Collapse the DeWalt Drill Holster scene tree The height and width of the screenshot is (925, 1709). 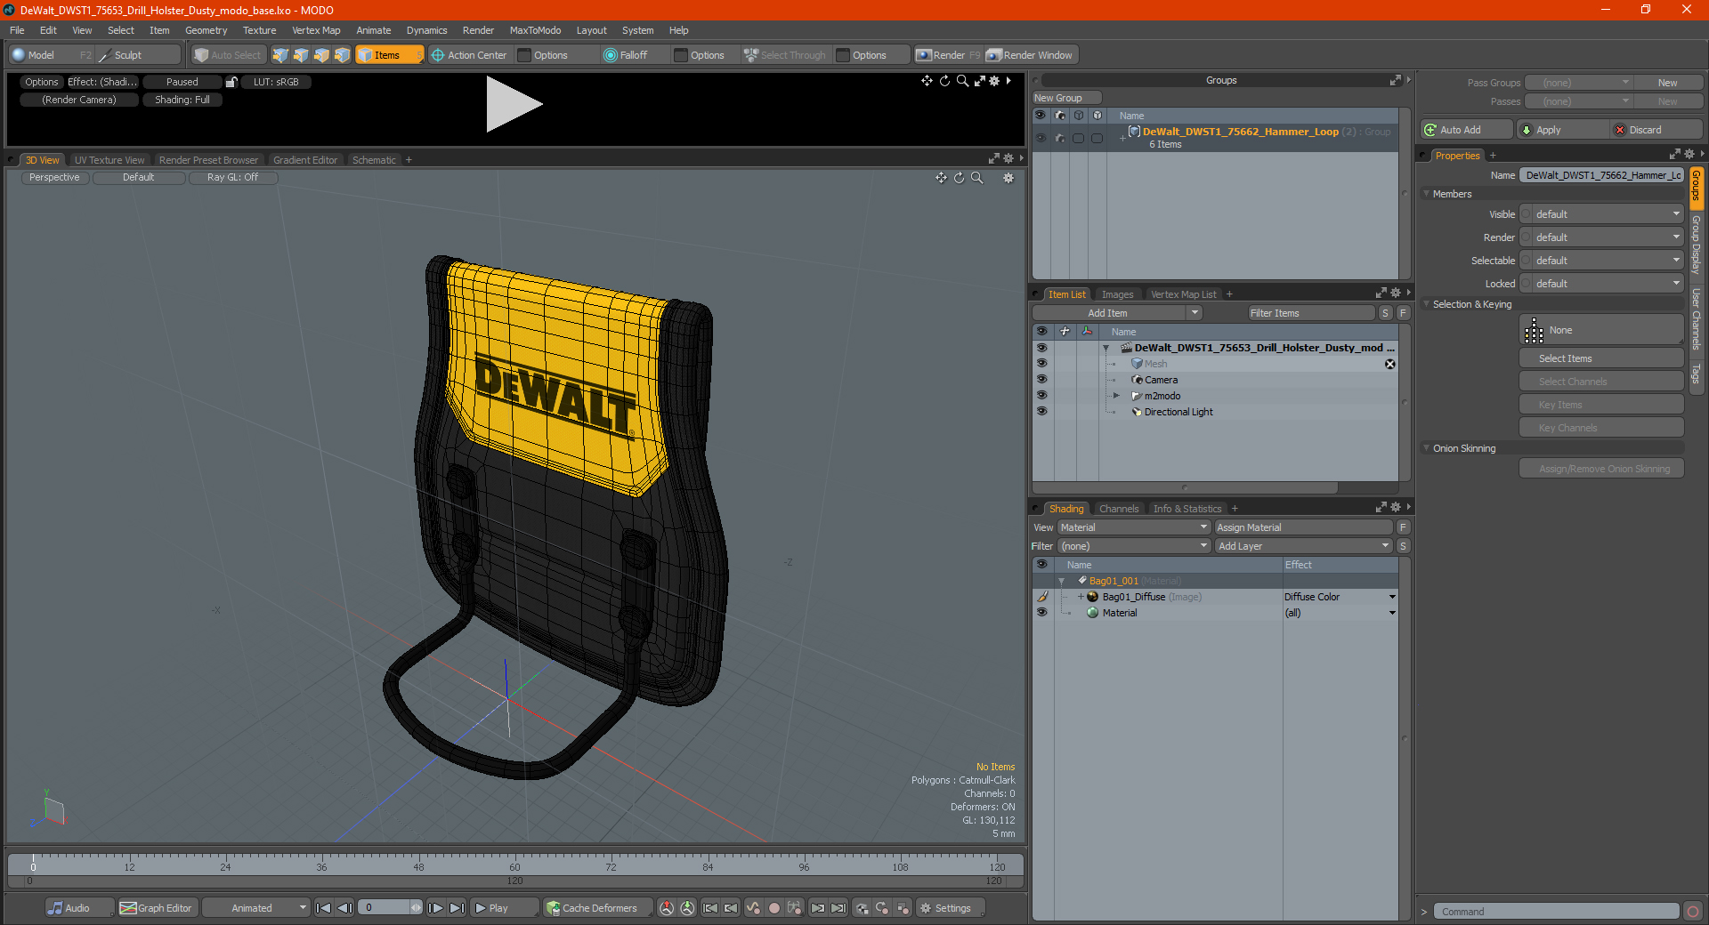tap(1106, 348)
